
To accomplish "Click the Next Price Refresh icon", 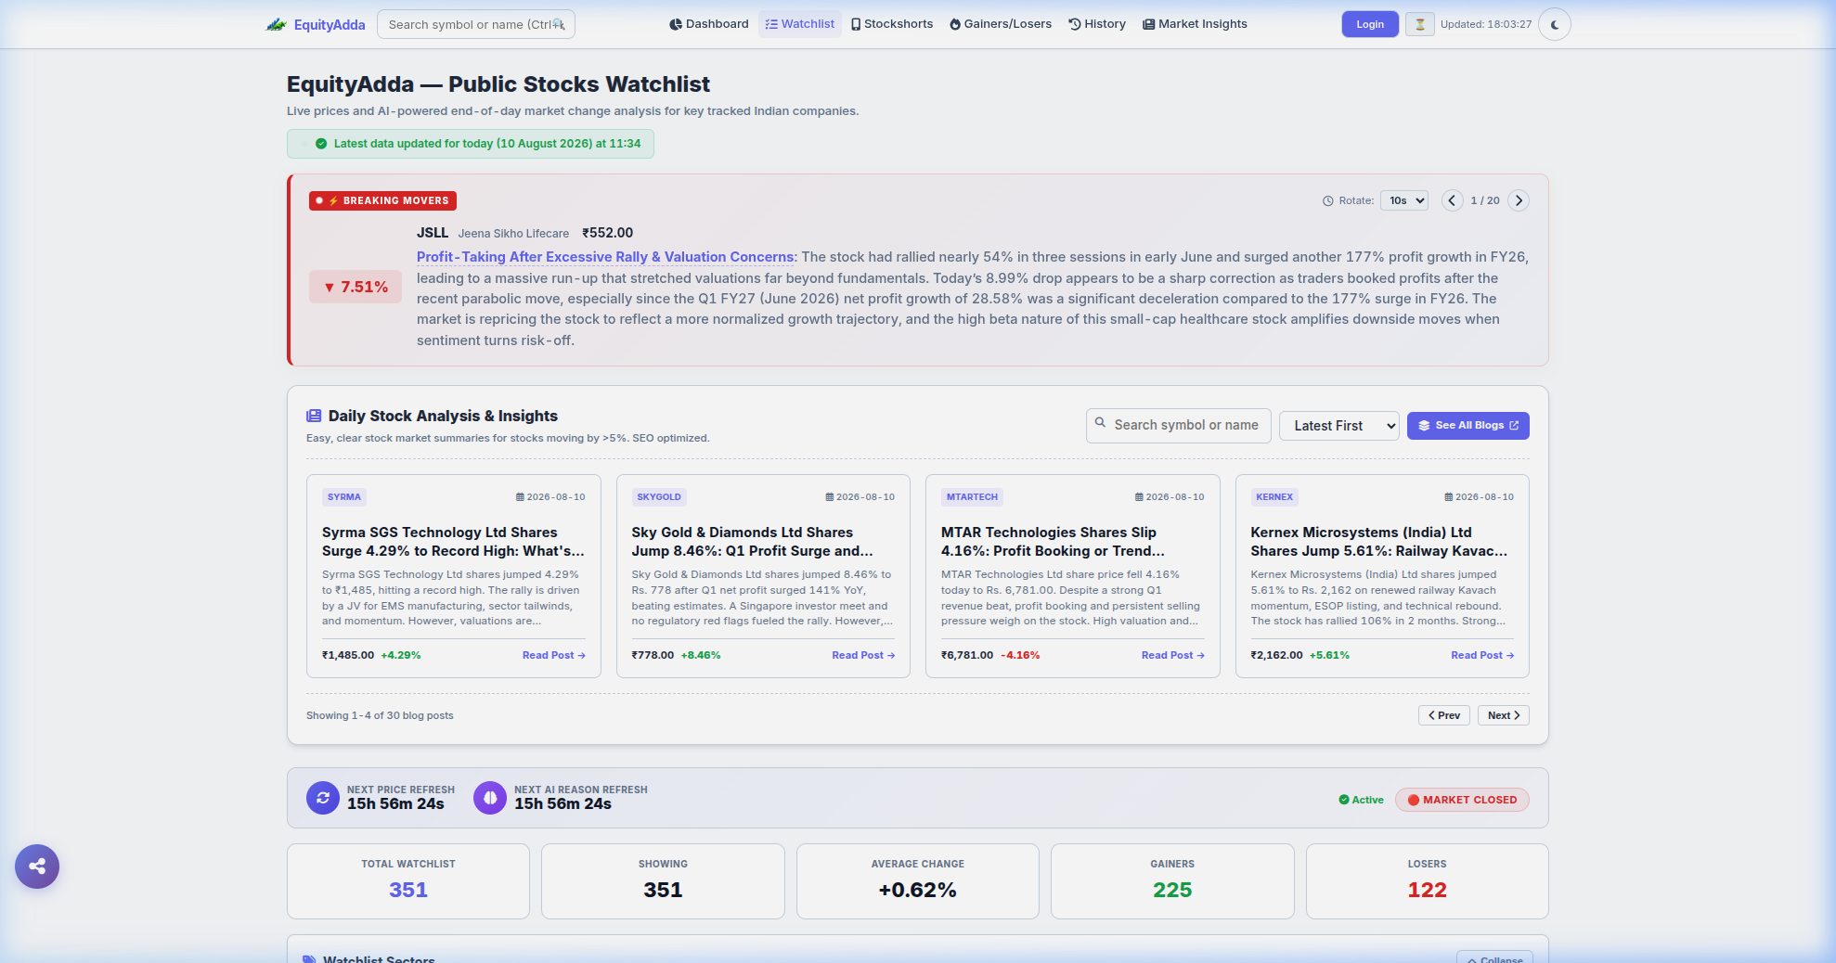I will (323, 797).
